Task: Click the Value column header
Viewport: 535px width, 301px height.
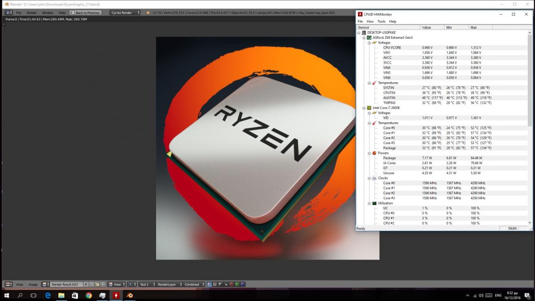Action: (432, 28)
